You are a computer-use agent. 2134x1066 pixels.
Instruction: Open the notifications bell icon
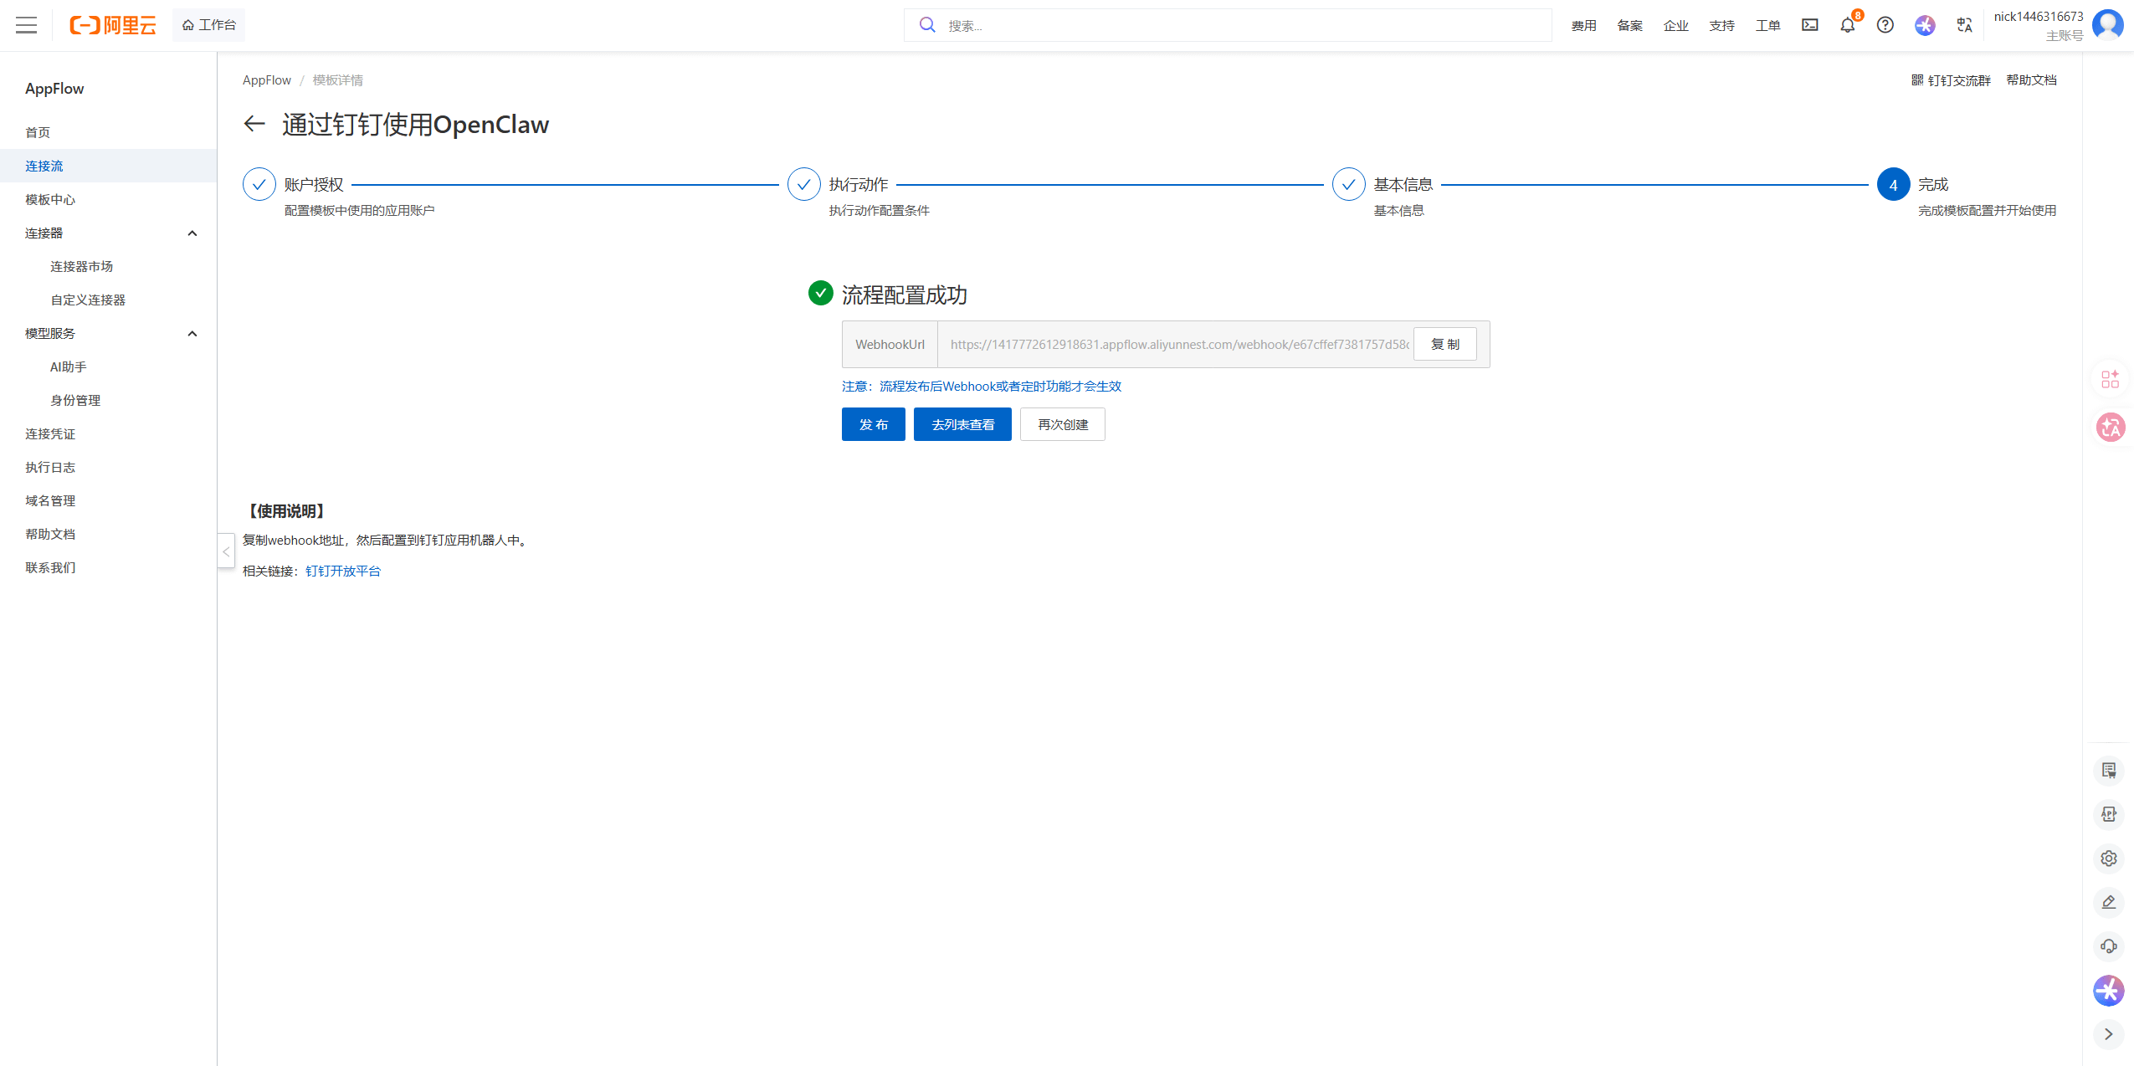(1848, 25)
